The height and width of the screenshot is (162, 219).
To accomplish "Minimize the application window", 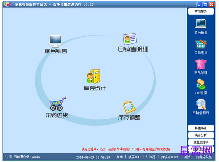I will point(199,5).
